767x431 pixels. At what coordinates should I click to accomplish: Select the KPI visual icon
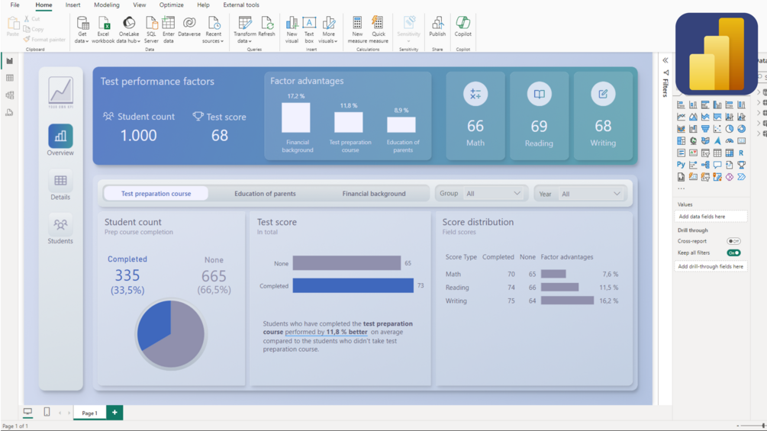[x=693, y=153]
